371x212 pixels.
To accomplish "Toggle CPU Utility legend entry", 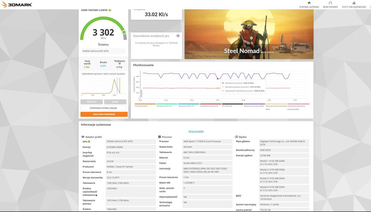I will pos(232,105).
